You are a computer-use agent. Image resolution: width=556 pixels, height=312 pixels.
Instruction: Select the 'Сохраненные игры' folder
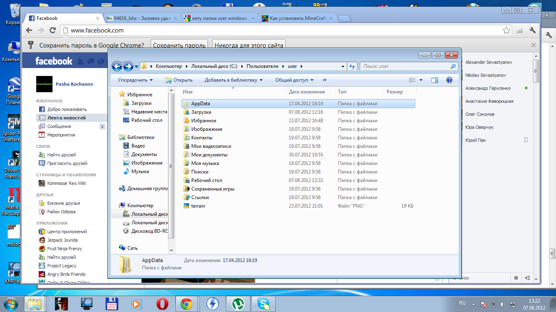[x=298, y=189]
